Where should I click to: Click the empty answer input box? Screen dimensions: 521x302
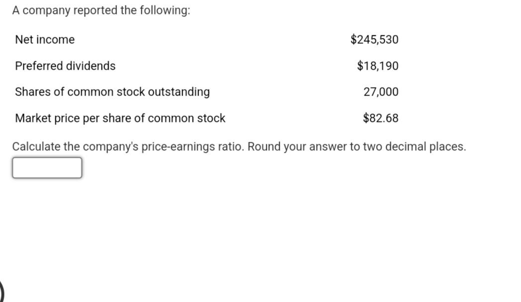(47, 168)
